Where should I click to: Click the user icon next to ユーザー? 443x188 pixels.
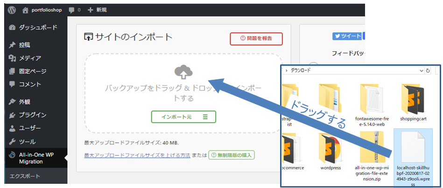pyautogui.click(x=12, y=128)
